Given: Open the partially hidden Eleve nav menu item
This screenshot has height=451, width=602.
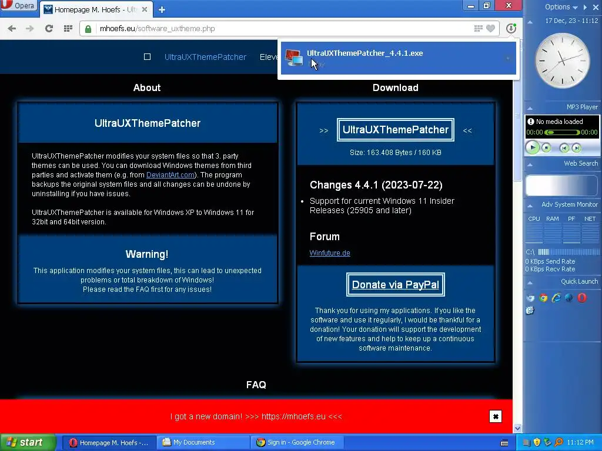Looking at the screenshot, I should click(268, 57).
